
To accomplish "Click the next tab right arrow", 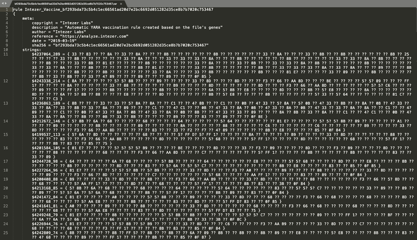I will pos(6,3).
